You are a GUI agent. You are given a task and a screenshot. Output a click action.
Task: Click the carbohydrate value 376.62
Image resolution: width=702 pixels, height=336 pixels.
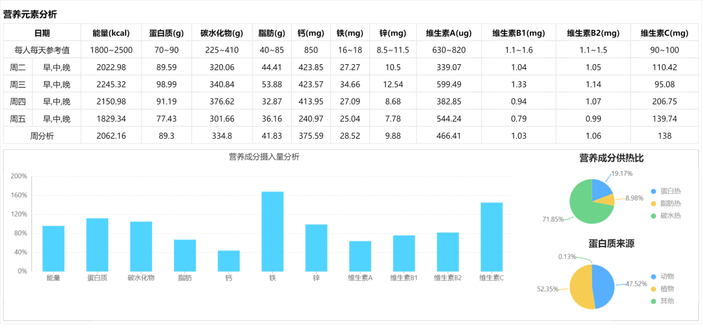[222, 101]
